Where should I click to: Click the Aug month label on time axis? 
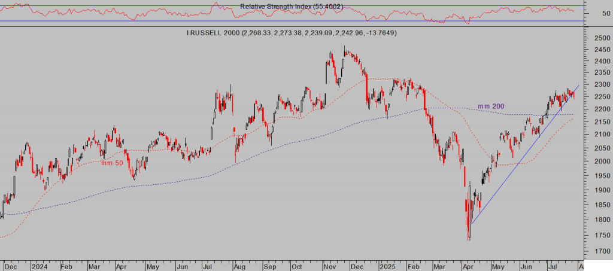[239, 267]
